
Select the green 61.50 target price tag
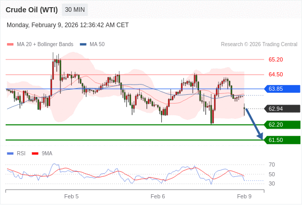coord(282,140)
